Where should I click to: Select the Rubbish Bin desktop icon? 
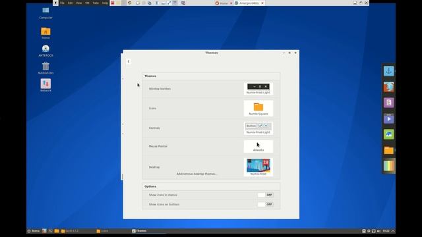pos(45,68)
